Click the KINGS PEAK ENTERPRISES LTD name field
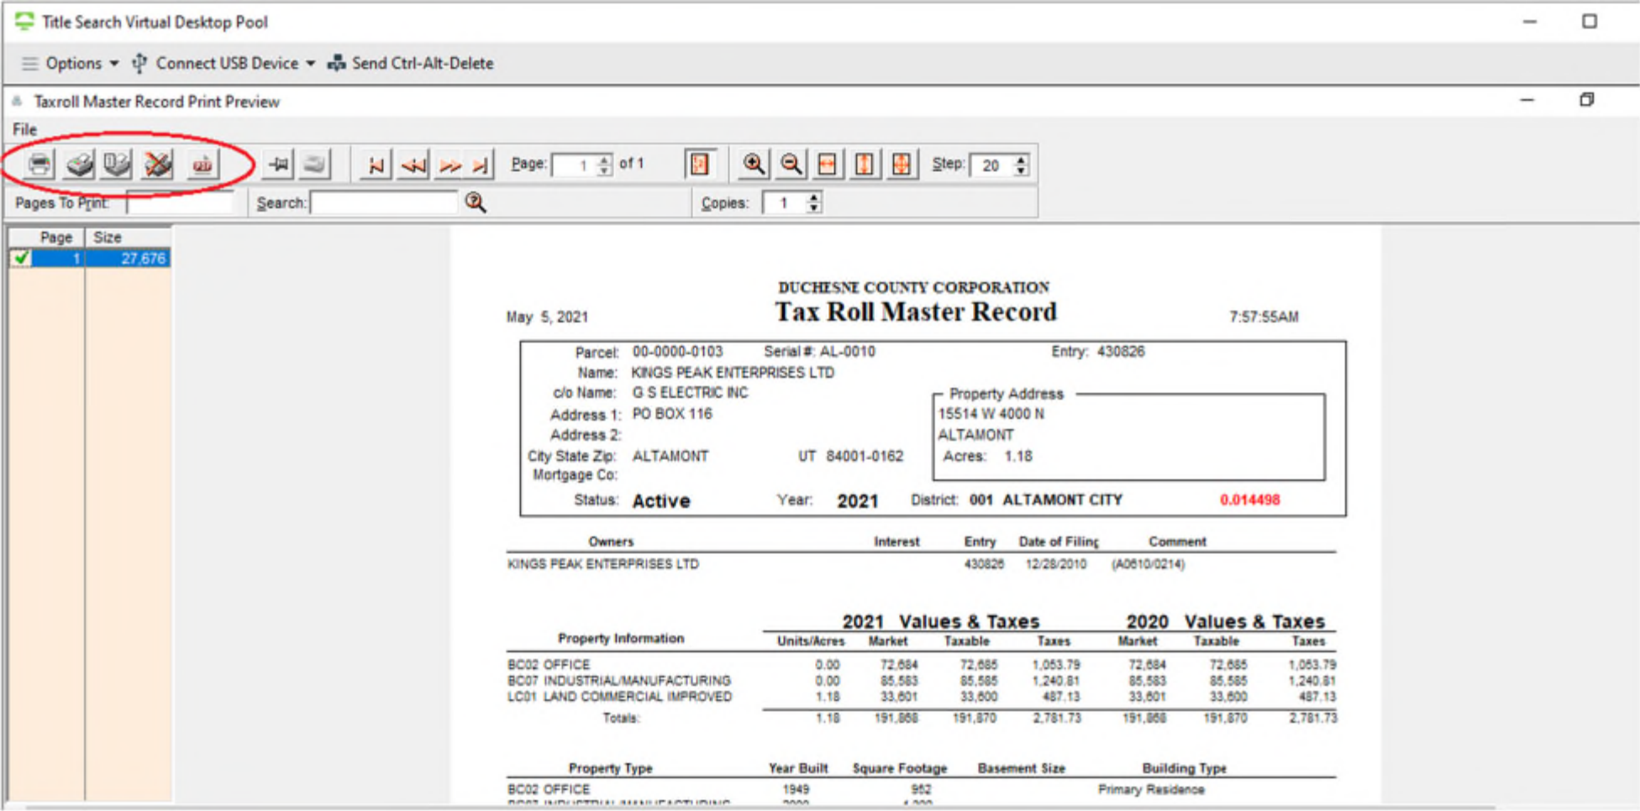Image resolution: width=1640 pixels, height=811 pixels. click(733, 373)
